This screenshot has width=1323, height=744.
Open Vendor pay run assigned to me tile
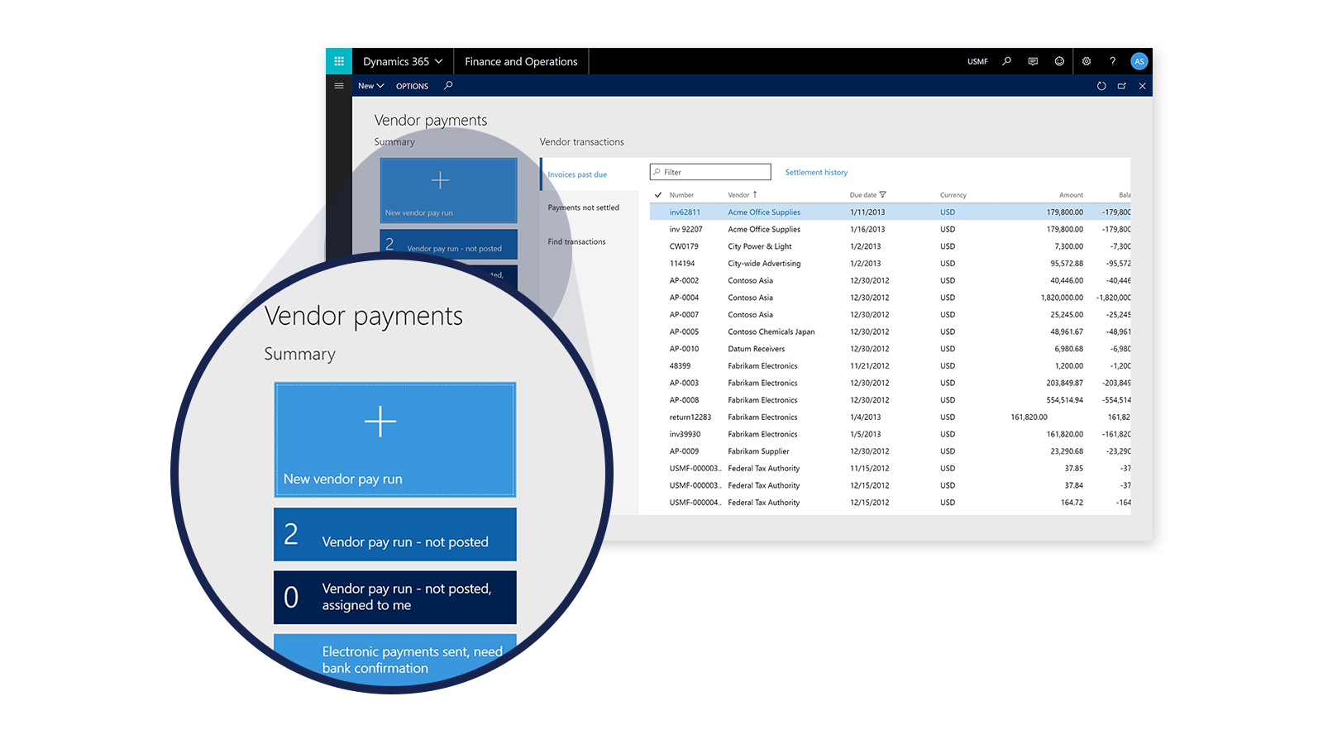click(395, 597)
